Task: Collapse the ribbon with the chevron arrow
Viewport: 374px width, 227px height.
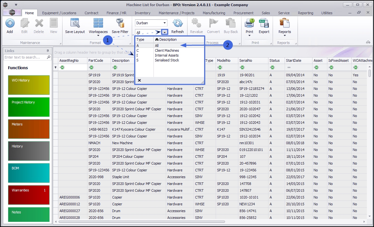Action: (368, 42)
